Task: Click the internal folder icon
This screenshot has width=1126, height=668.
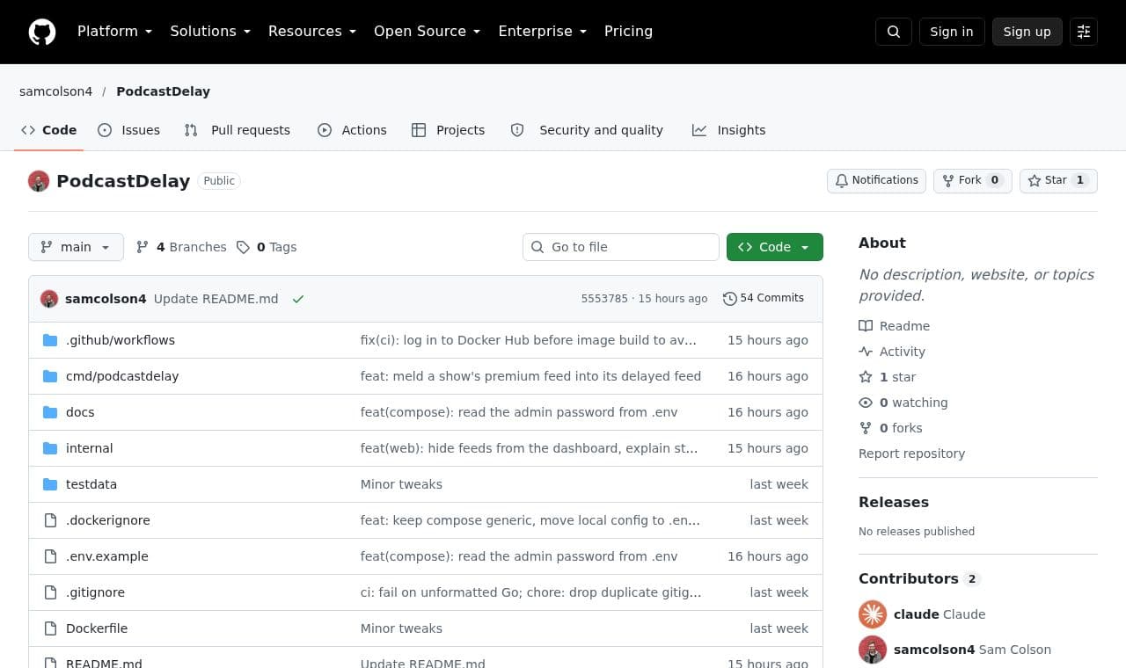Action: [50, 448]
